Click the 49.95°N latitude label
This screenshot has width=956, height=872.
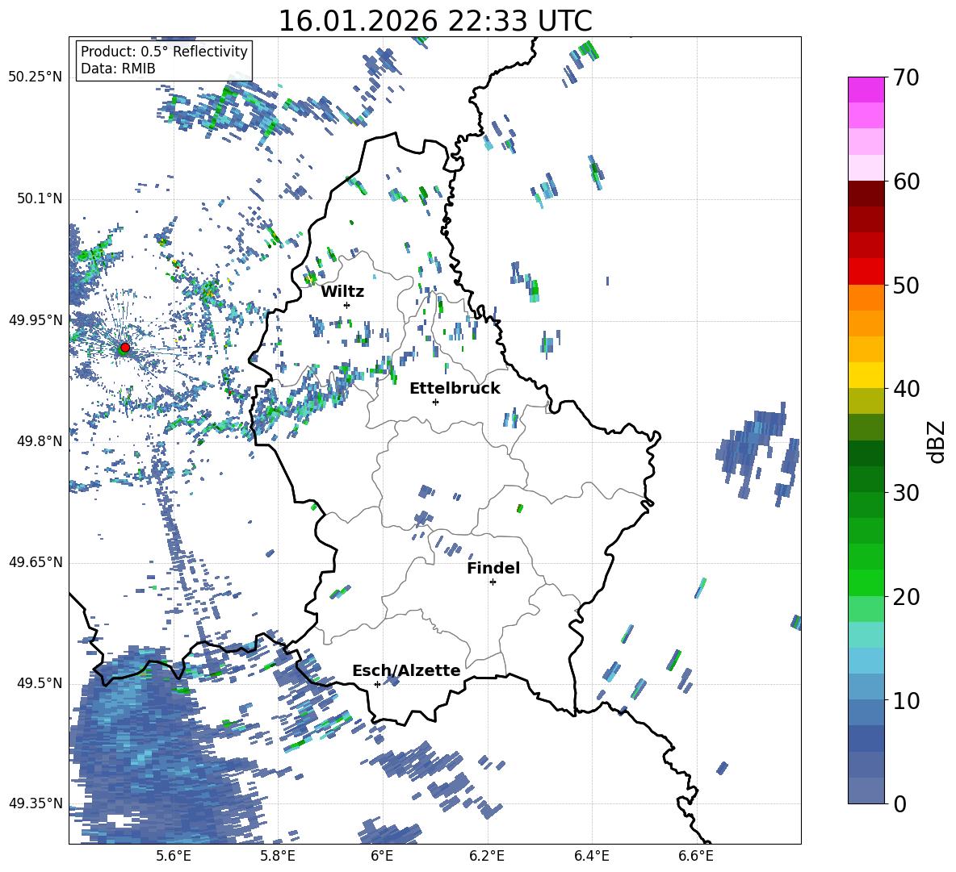tap(36, 319)
